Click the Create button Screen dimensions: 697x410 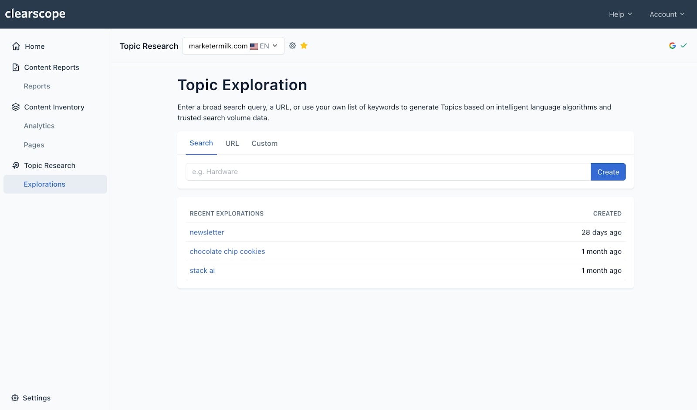[608, 172]
